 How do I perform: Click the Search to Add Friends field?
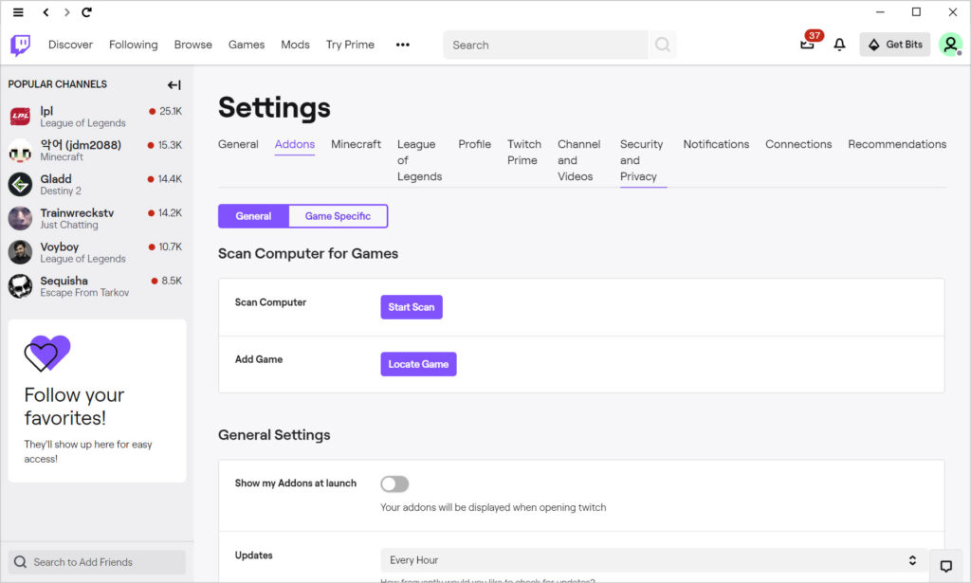click(97, 562)
